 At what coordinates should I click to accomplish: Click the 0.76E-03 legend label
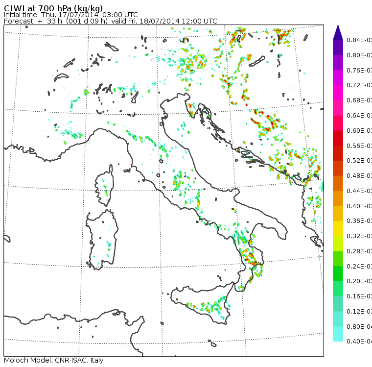pos(359,70)
